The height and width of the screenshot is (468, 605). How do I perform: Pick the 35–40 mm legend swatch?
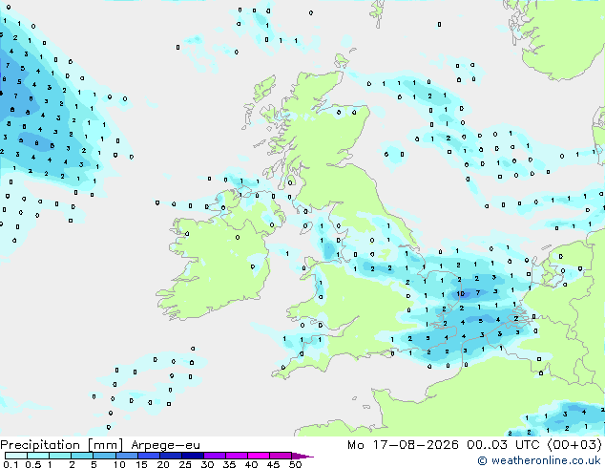237,456
